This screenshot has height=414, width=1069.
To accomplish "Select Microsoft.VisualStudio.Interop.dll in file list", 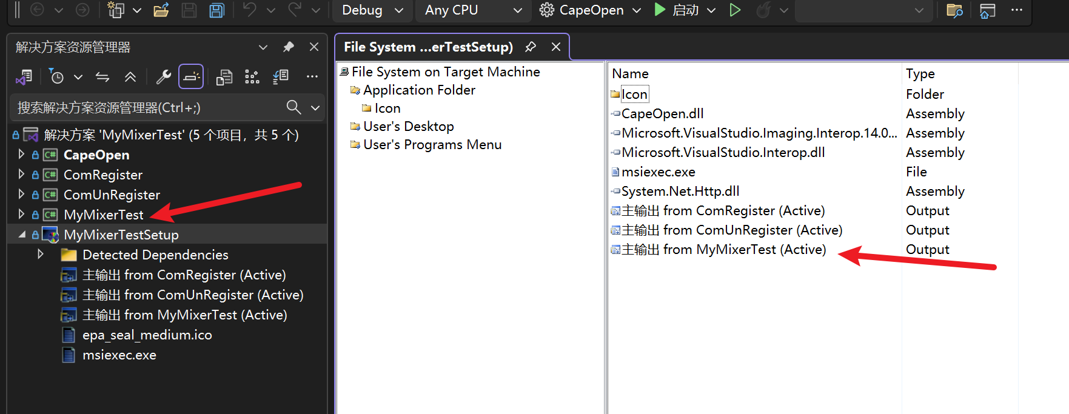I will 723,152.
